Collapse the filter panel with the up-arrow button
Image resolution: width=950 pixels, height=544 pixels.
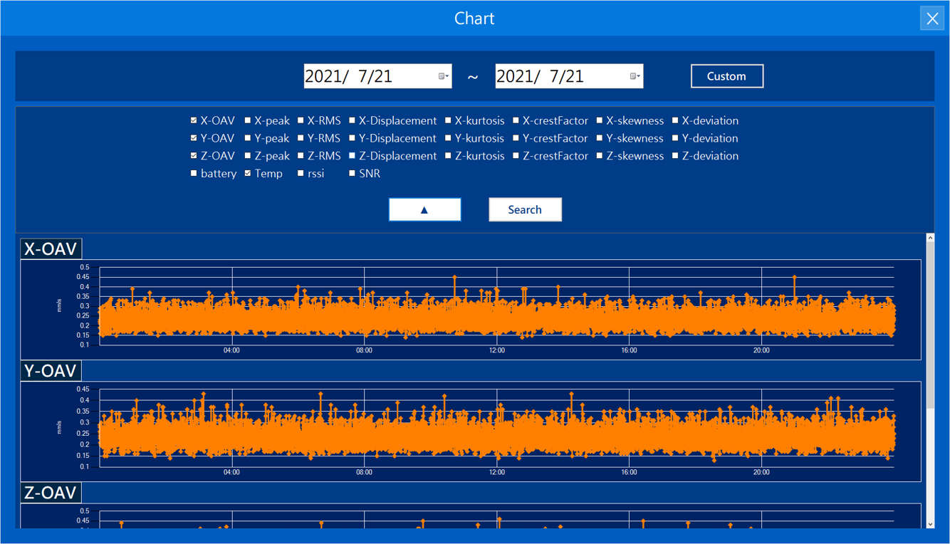pos(424,209)
